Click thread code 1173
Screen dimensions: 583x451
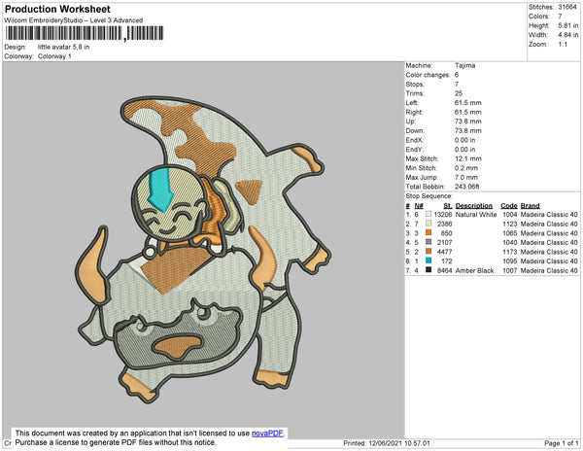(x=510, y=252)
